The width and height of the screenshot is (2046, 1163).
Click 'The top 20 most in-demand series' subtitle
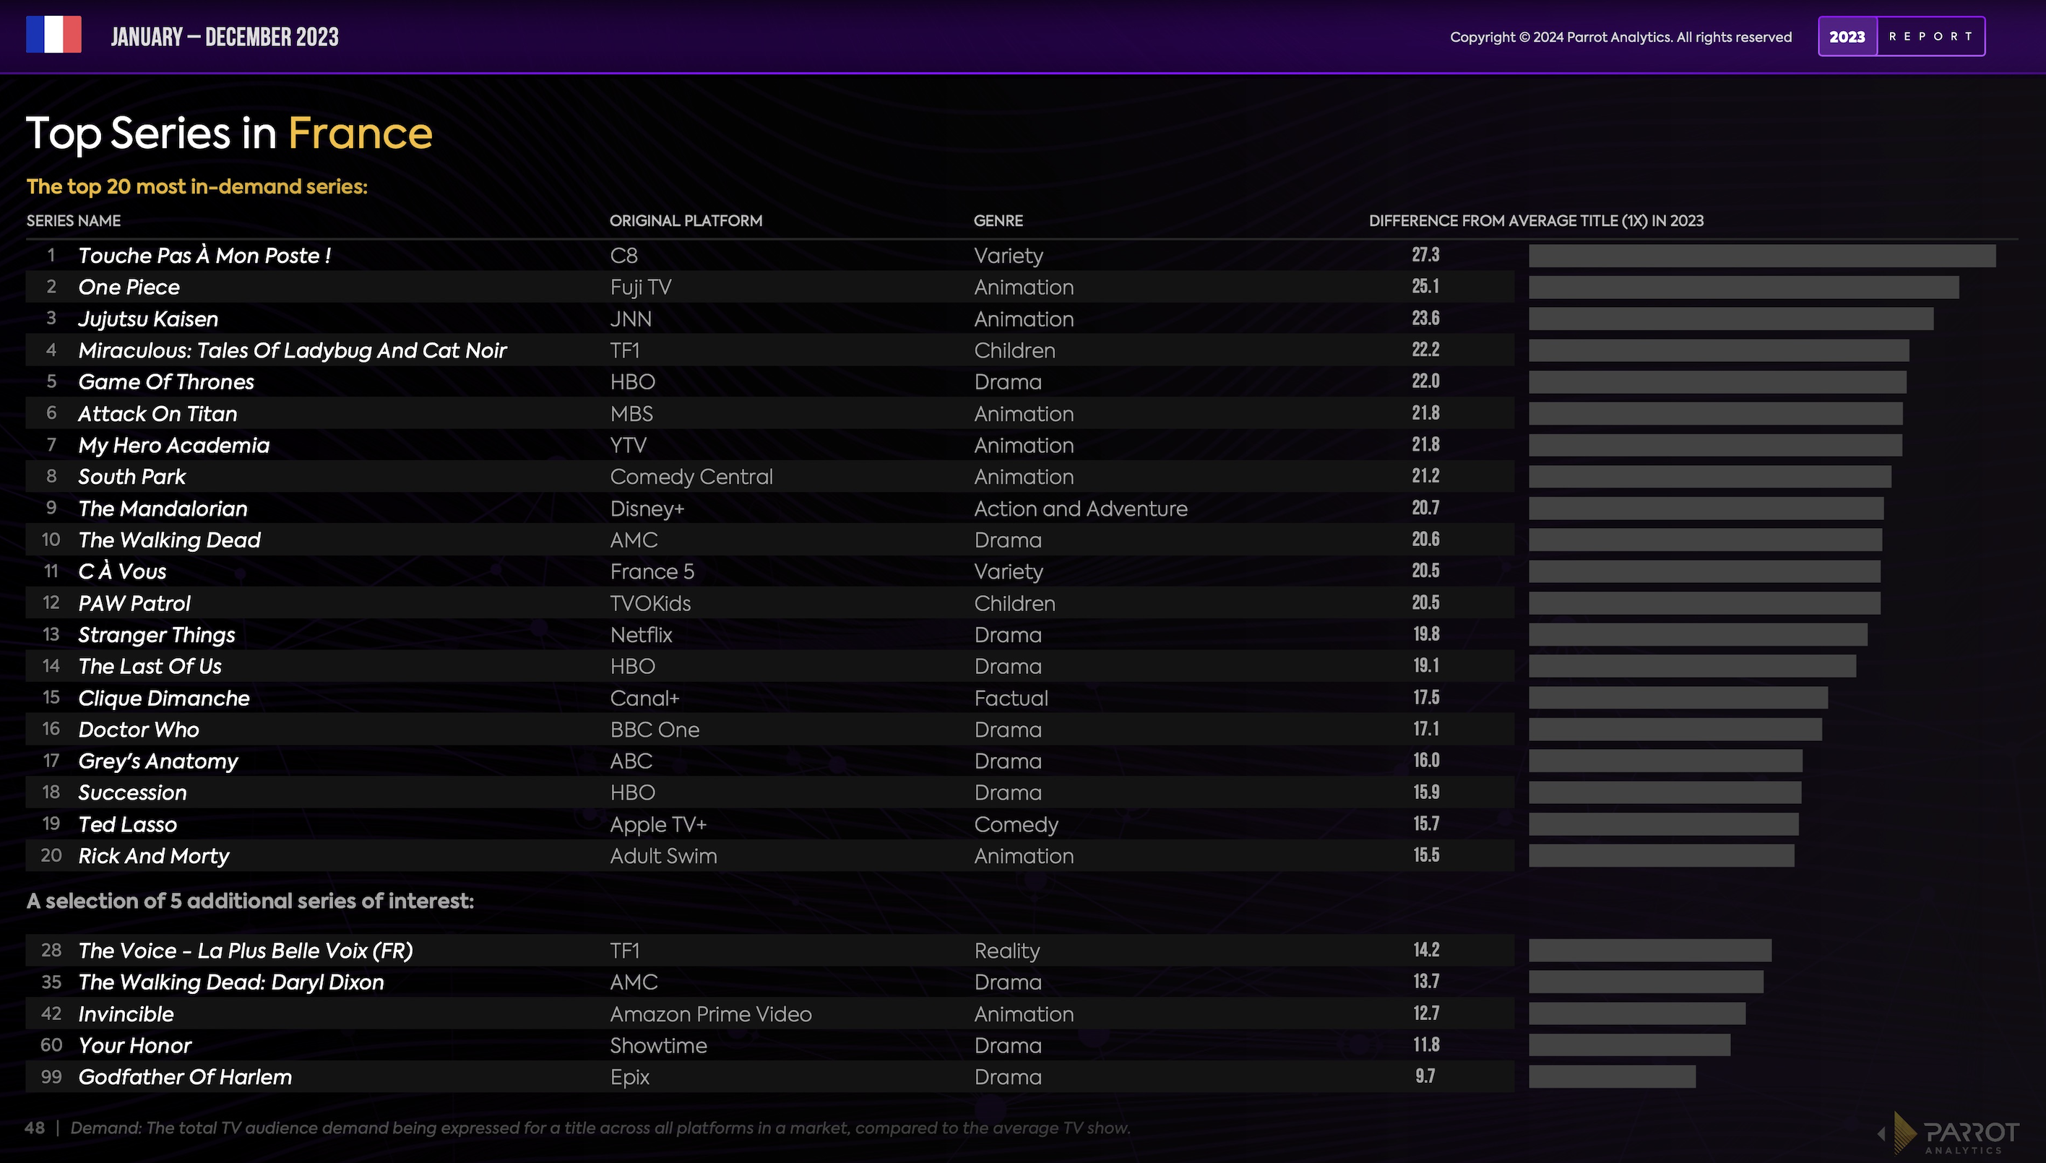click(x=197, y=186)
